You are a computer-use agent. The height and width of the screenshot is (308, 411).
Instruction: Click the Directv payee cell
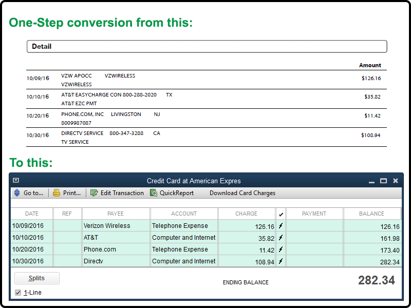(116, 261)
